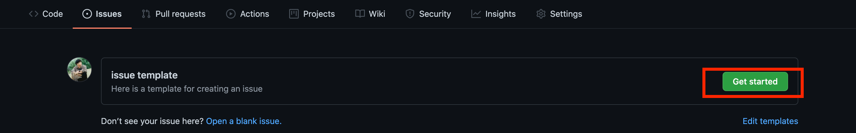Screen dimensions: 856x133
Task: Click the Wiki book icon
Action: click(x=359, y=14)
